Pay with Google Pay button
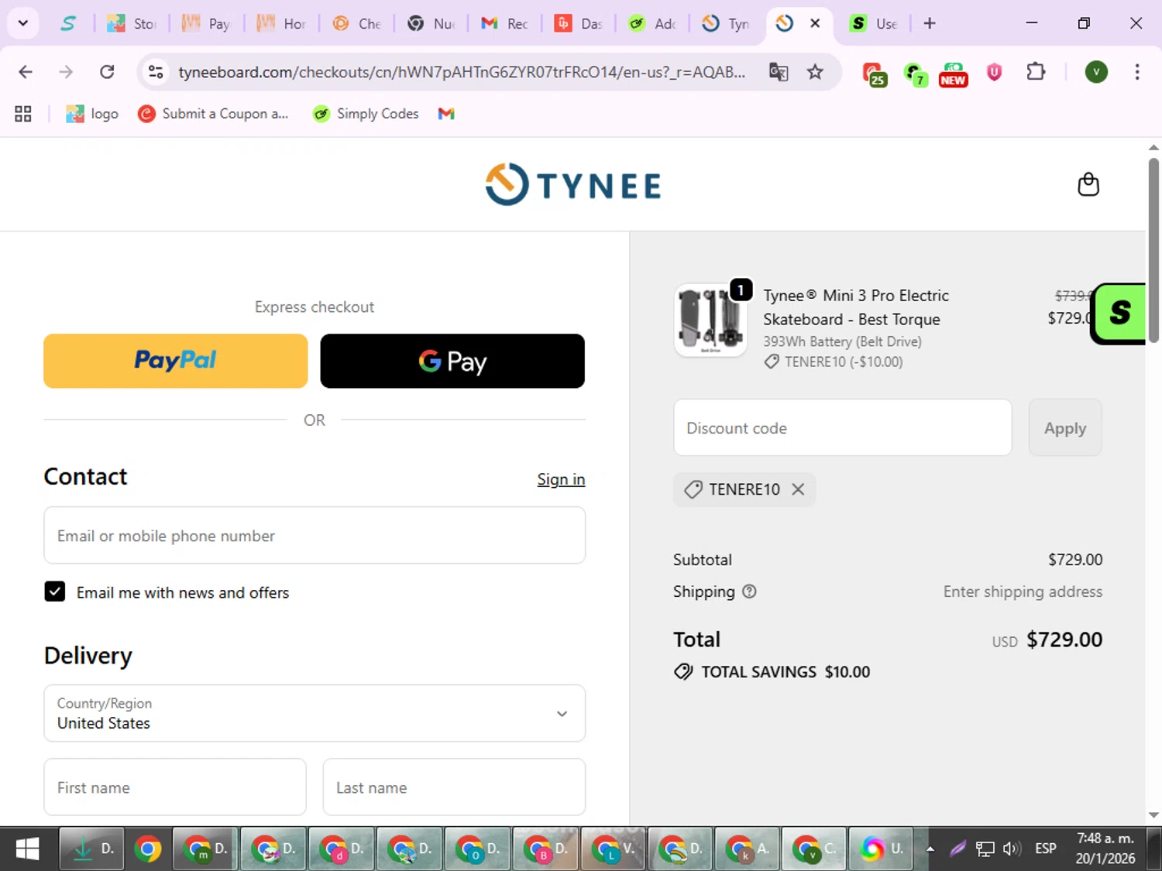 tap(452, 361)
